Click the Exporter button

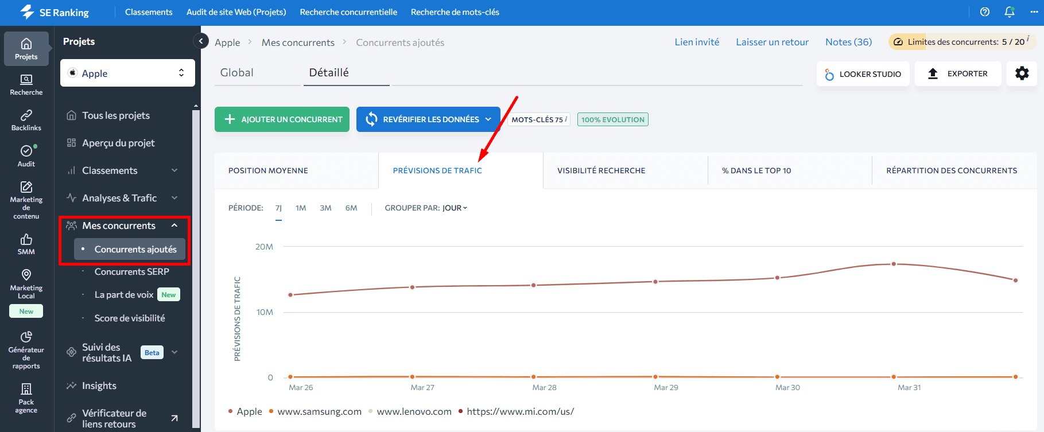958,73
